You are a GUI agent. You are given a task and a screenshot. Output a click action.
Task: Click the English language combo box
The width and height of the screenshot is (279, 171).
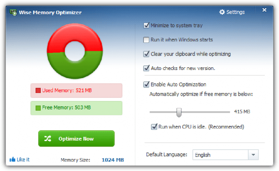(x=220, y=155)
